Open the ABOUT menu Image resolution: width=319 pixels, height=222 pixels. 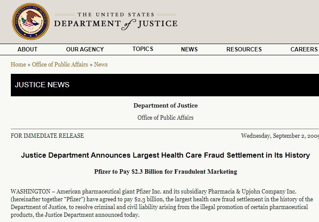[27, 49]
